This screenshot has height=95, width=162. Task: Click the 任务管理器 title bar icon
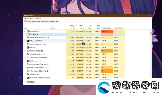pyautogui.click(x=25, y=15)
